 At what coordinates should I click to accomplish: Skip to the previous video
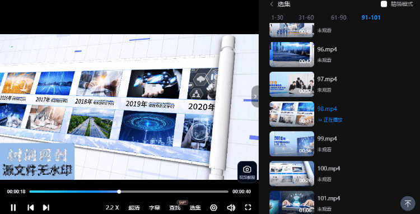[31, 207]
